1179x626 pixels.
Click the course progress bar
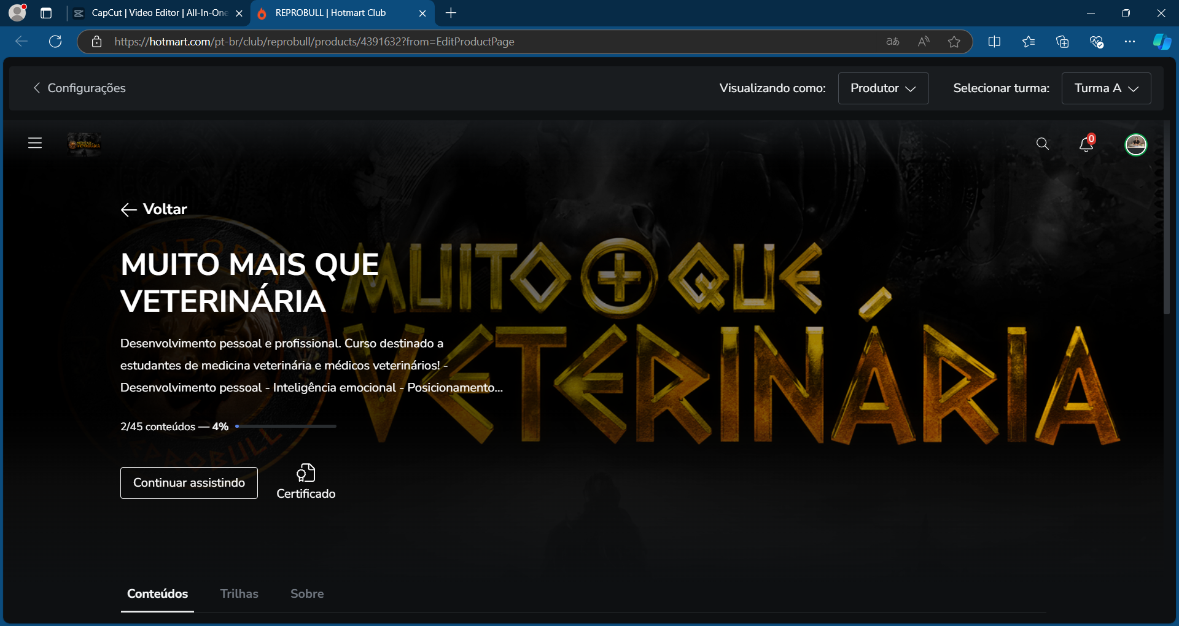(286, 426)
